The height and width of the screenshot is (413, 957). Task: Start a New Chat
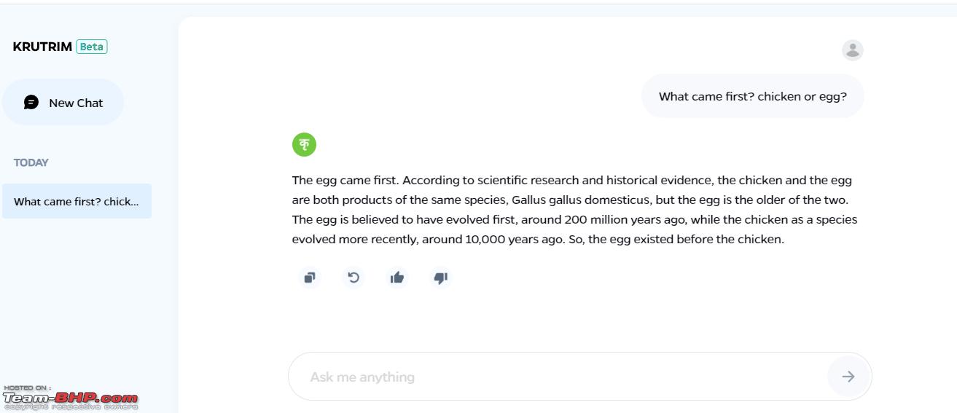pos(63,103)
